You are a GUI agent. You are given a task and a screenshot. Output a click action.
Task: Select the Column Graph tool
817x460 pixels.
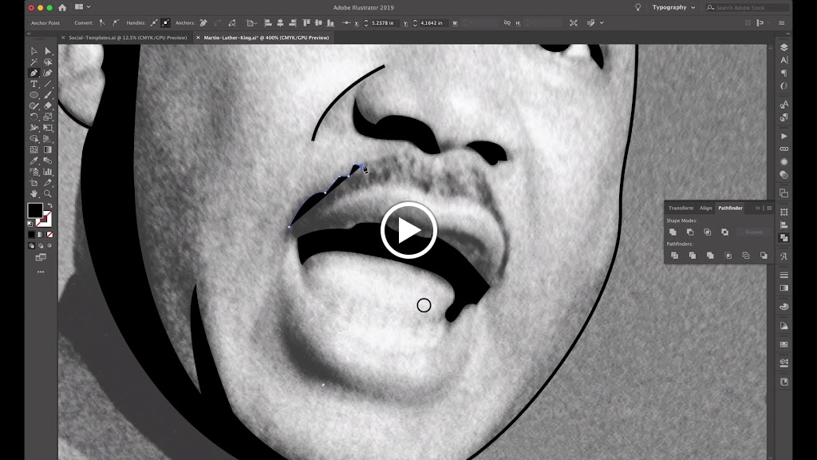coord(48,172)
